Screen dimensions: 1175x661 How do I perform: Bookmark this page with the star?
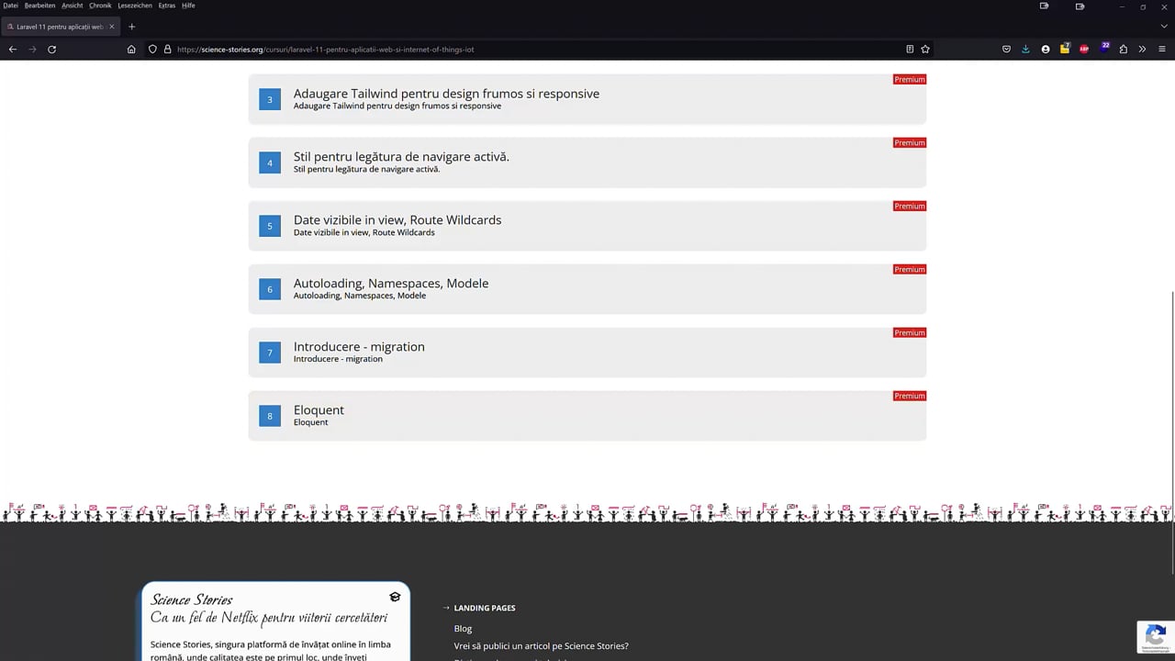coord(925,49)
